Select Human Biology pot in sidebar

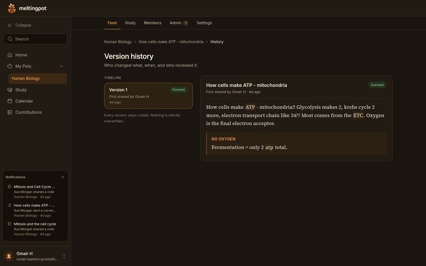click(38, 79)
